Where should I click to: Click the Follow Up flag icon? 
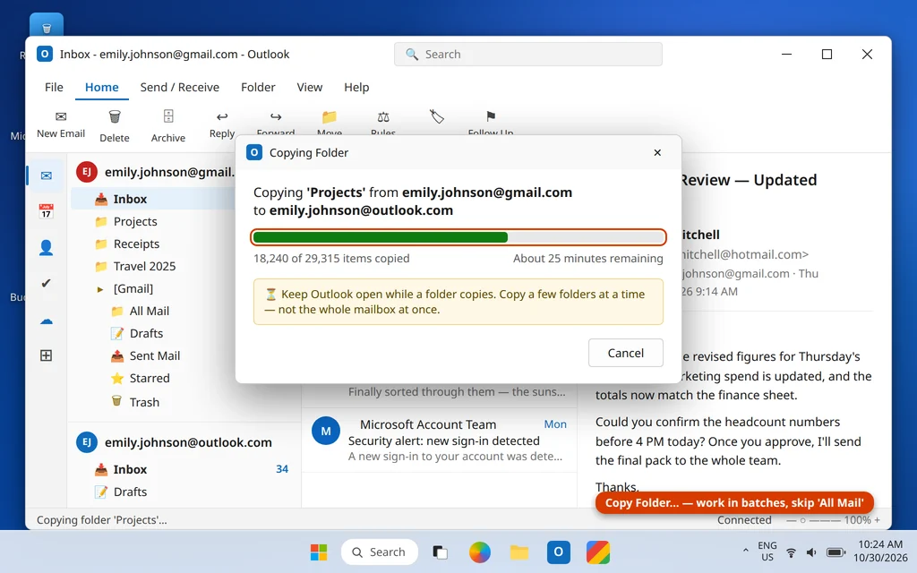pyautogui.click(x=491, y=116)
